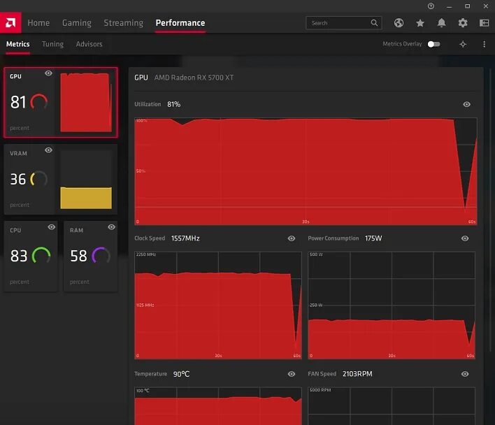Click the RAM purple gauge ring

point(101,255)
